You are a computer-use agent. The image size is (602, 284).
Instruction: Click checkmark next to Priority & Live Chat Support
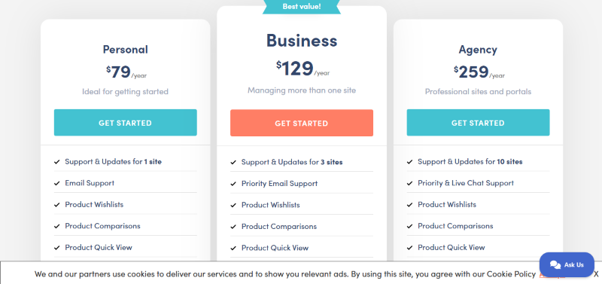coord(409,183)
